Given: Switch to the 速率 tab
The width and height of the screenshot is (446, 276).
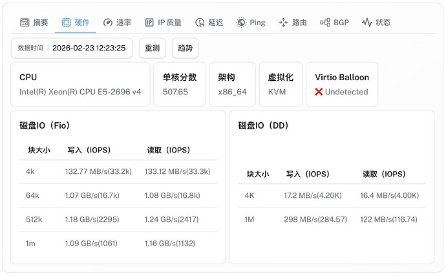Looking at the screenshot, I should [x=118, y=22].
